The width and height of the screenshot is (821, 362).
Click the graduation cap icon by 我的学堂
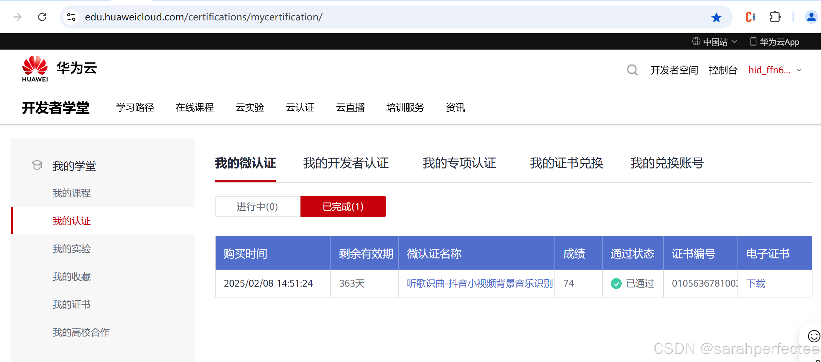[x=37, y=165]
